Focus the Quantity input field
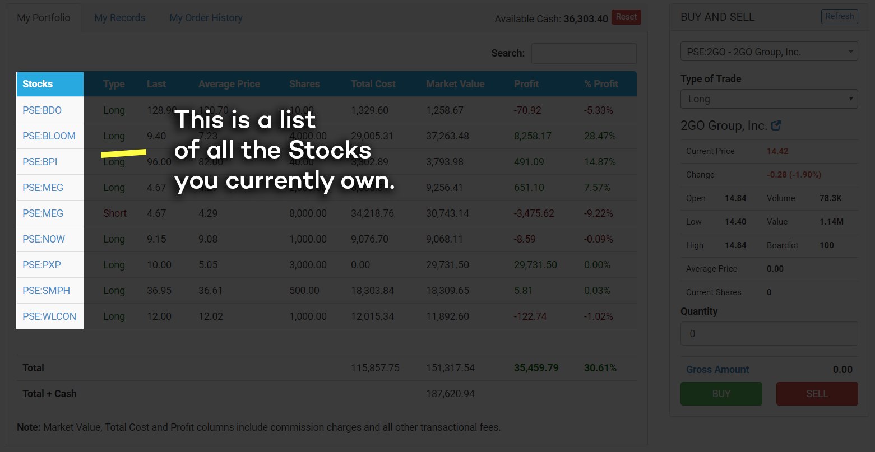This screenshot has height=452, width=875. [x=769, y=333]
